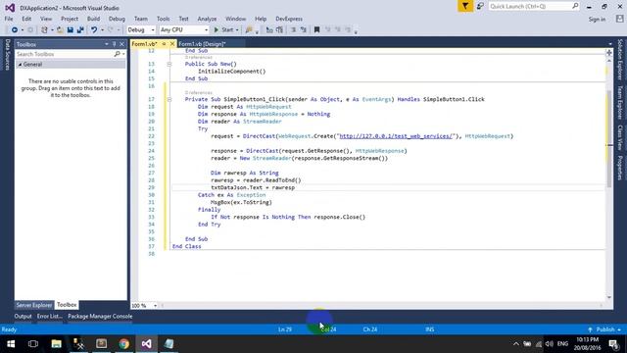Switch to the Server Explorer tab
The image size is (627, 353).
[34, 305]
